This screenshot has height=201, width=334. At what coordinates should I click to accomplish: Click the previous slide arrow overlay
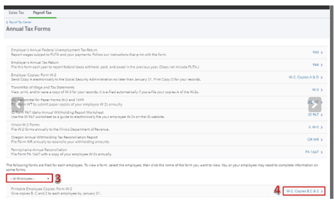pos(17,105)
